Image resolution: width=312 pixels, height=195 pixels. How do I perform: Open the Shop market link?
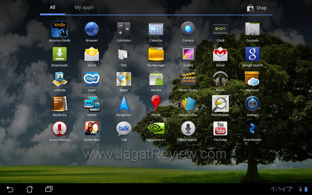pos(256,8)
